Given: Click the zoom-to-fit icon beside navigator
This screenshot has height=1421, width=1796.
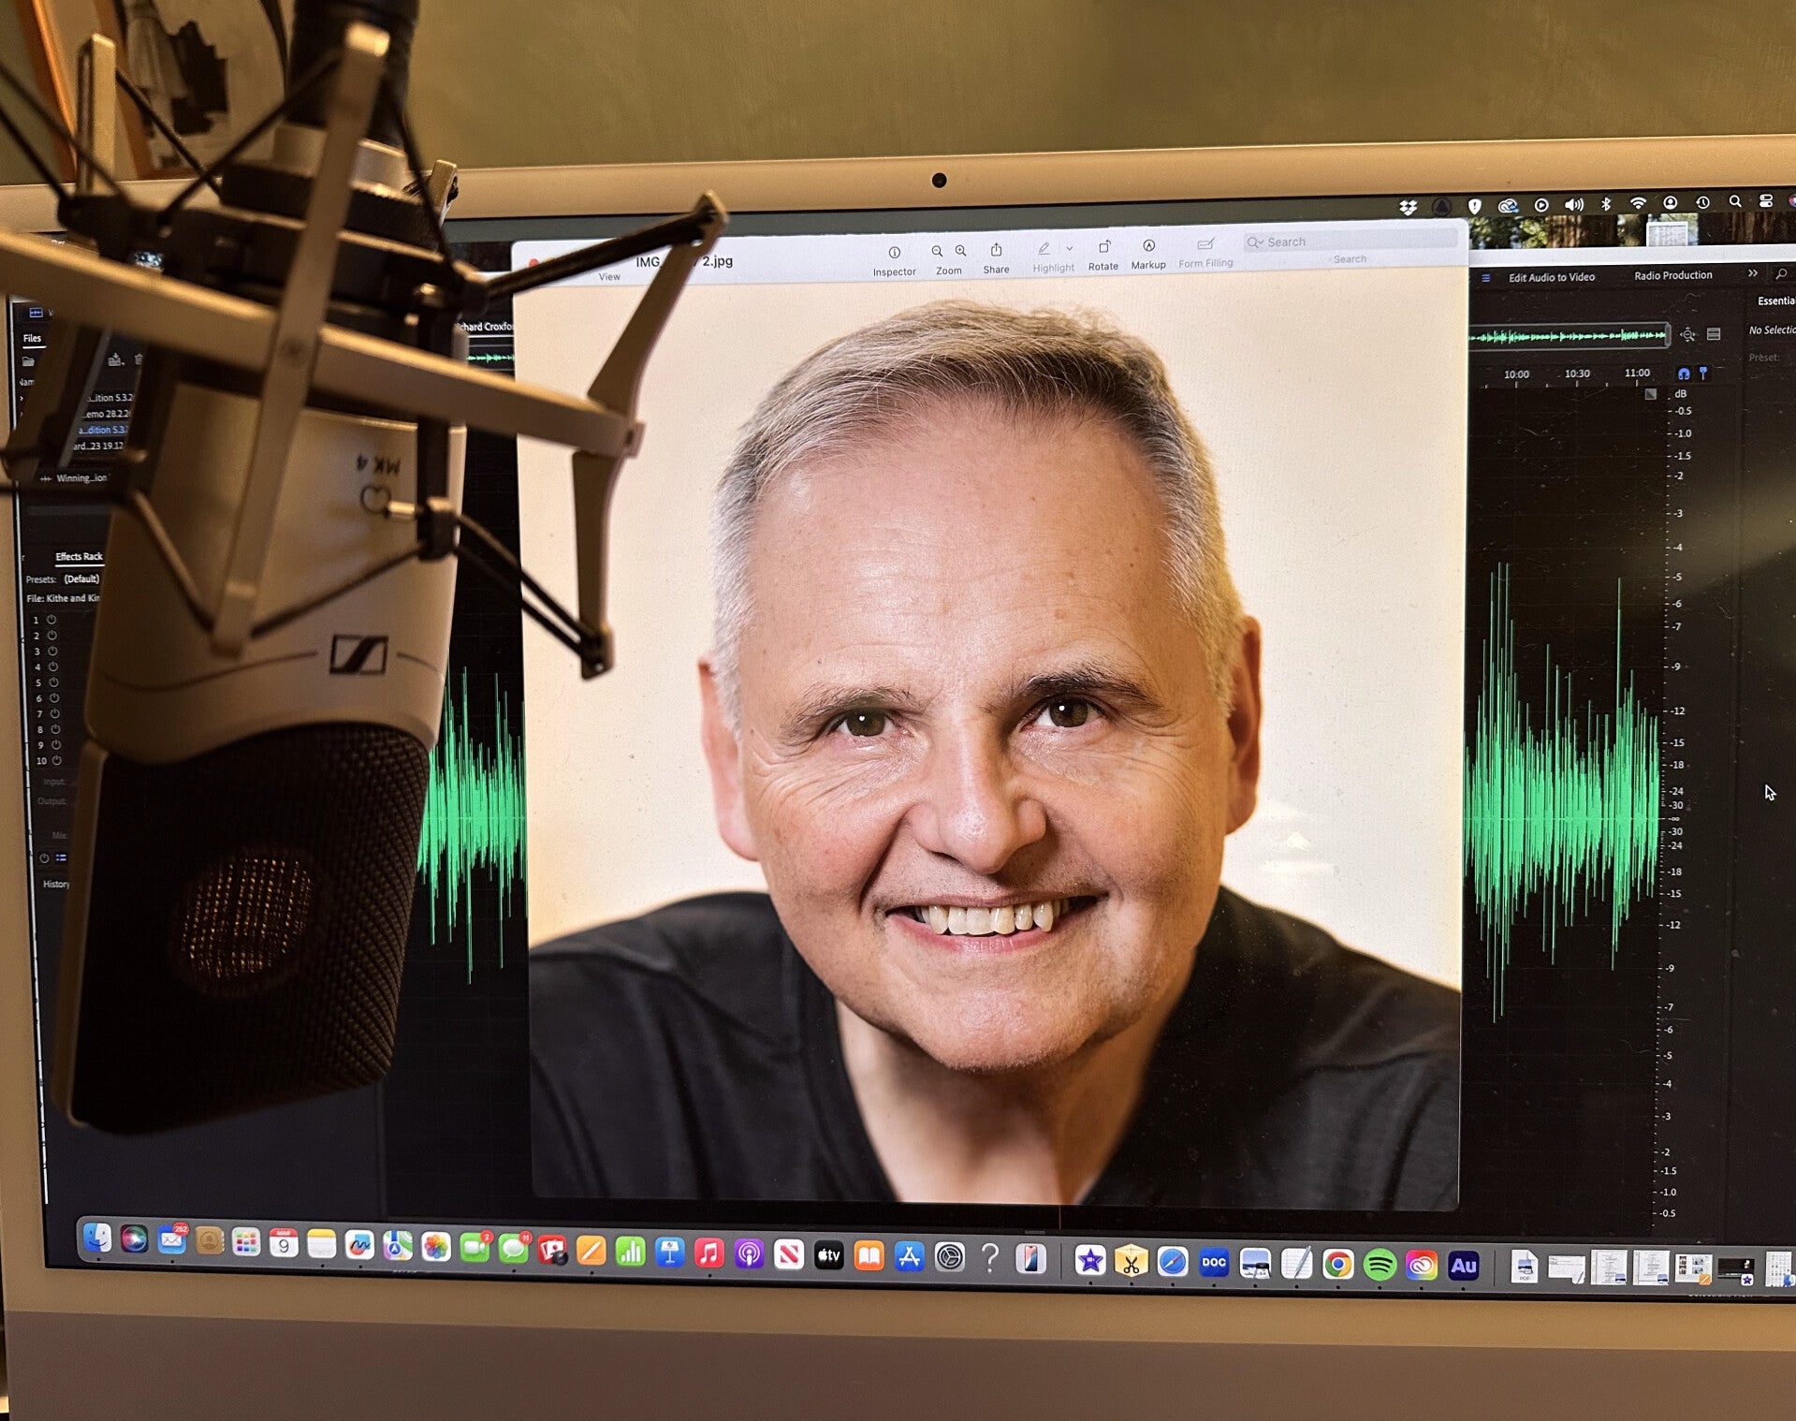Looking at the screenshot, I should pyautogui.click(x=1687, y=334).
